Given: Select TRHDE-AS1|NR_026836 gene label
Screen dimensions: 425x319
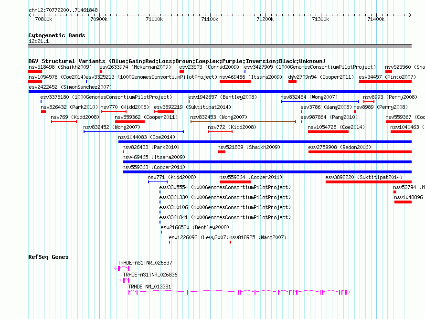Looking at the screenshot, I should (x=150, y=275).
